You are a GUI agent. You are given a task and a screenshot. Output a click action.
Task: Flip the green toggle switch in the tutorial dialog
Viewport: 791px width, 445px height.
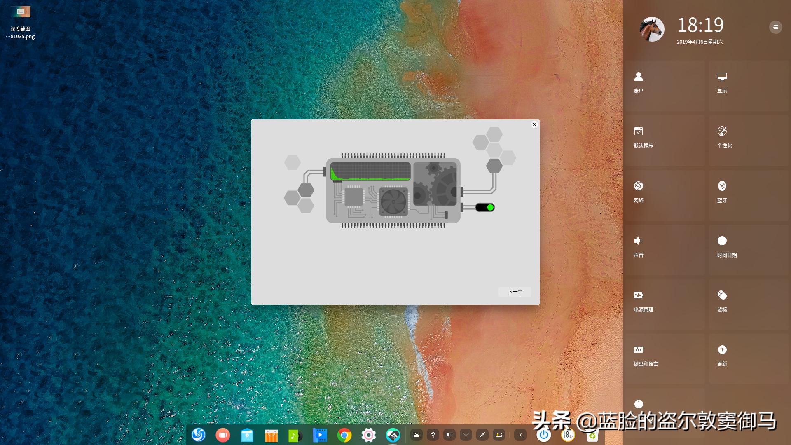[x=486, y=207]
